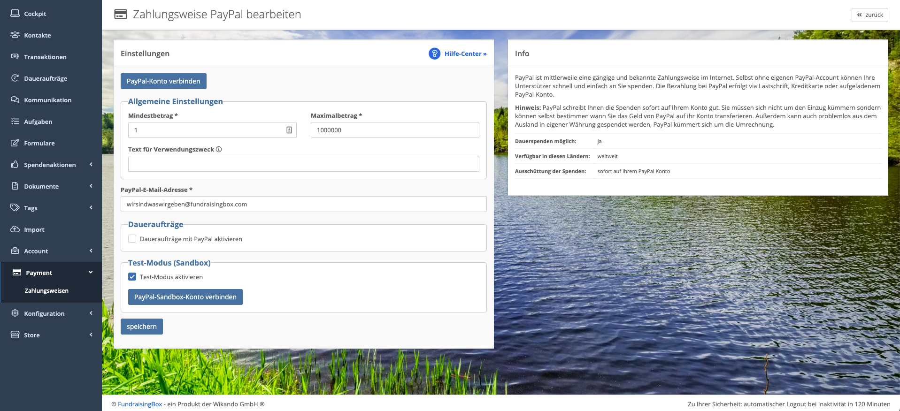The width and height of the screenshot is (900, 411).
Task: Click the info icon beside Text für Verwendungszweck
Action: coord(219,149)
